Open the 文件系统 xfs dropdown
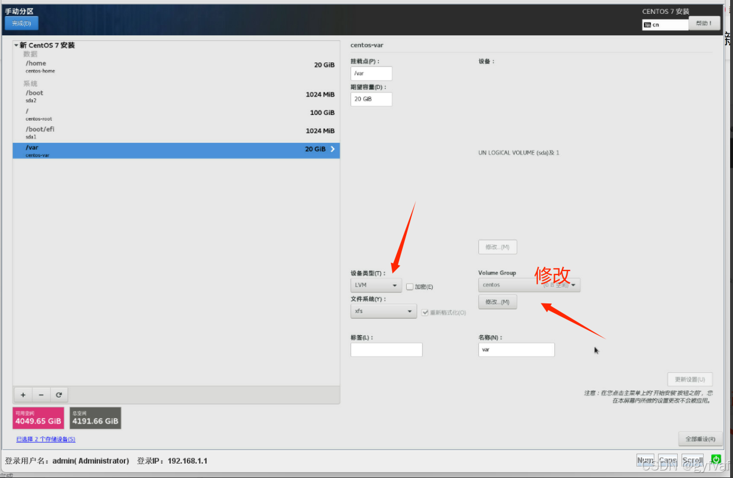 384,311
